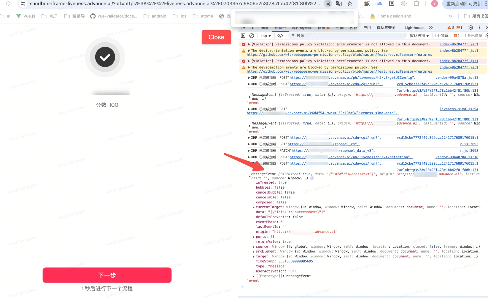The image size is (488, 298).
Task: Expand the srcElement Window property
Action: pos(253,252)
